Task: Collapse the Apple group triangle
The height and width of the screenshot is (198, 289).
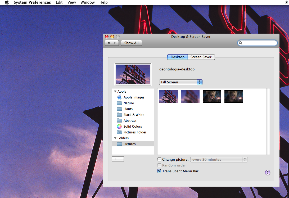Action: (x=115, y=91)
